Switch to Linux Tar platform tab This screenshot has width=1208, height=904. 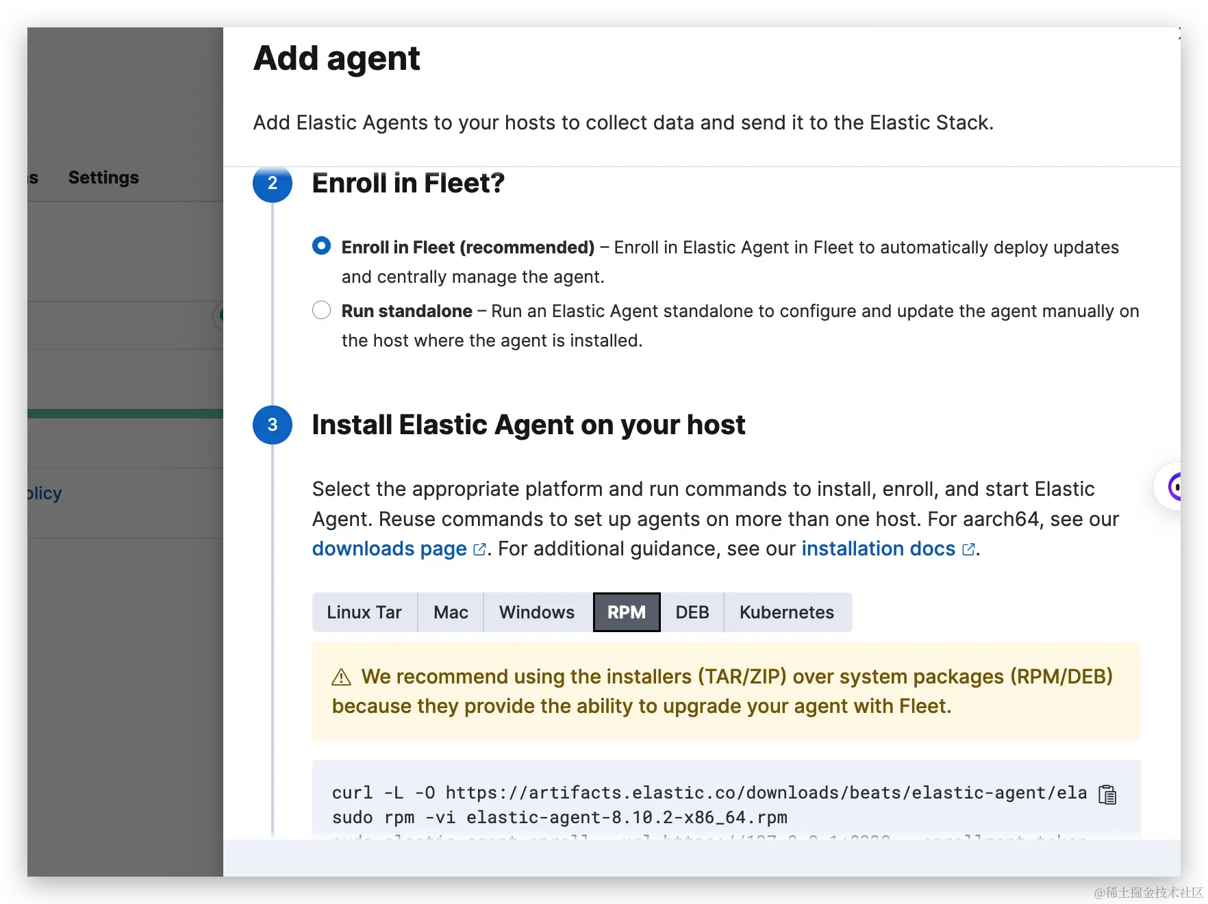(x=364, y=612)
